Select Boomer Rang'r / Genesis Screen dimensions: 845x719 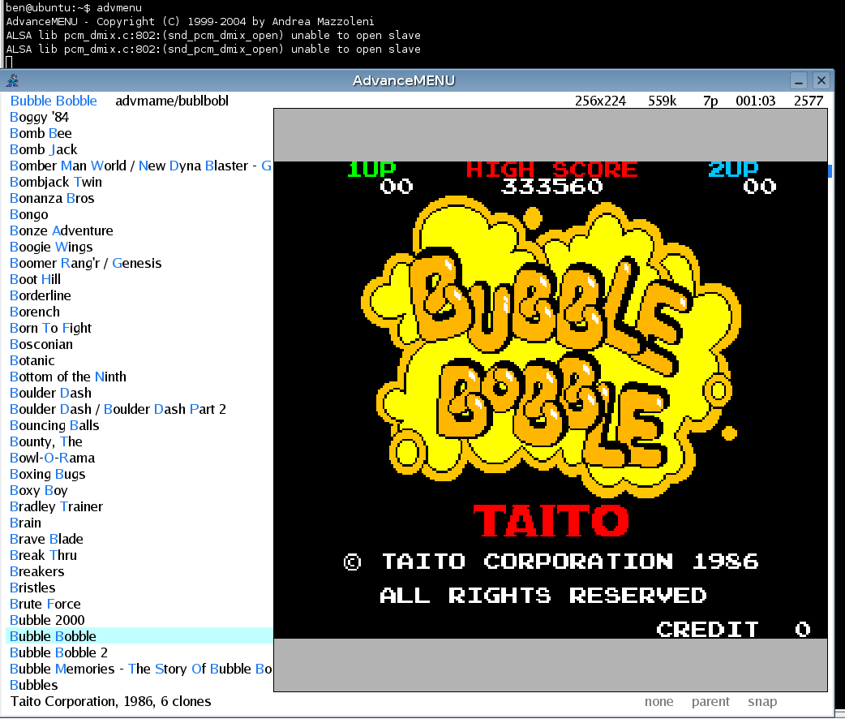point(86,263)
